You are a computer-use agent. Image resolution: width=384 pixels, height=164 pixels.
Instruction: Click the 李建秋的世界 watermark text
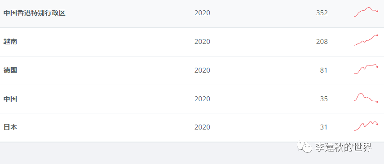[x=343, y=147]
